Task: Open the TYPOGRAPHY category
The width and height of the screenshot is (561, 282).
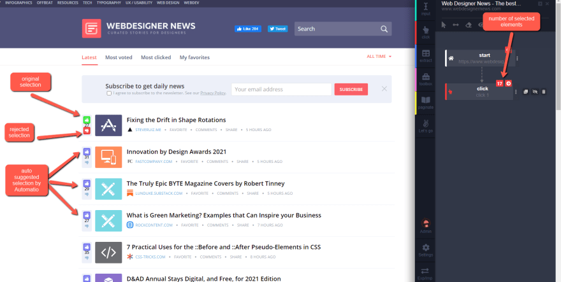Action: pyautogui.click(x=109, y=3)
